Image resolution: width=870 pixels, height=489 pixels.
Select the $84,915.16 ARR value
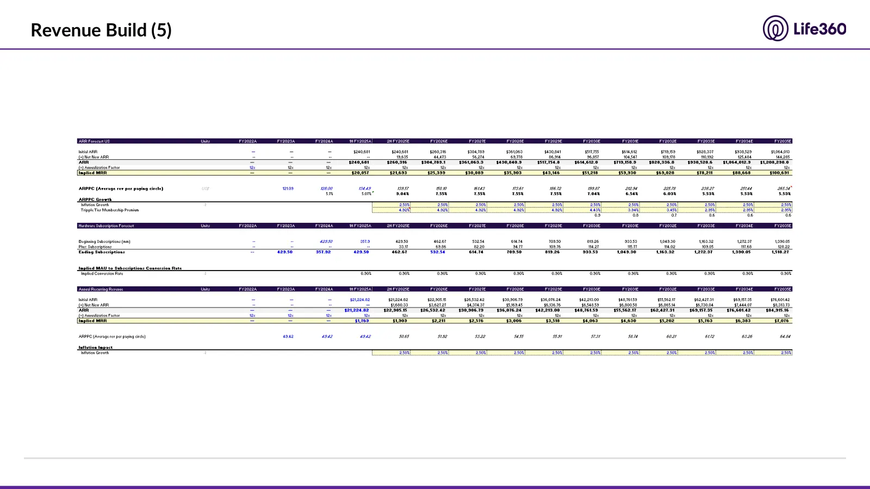tap(778, 310)
